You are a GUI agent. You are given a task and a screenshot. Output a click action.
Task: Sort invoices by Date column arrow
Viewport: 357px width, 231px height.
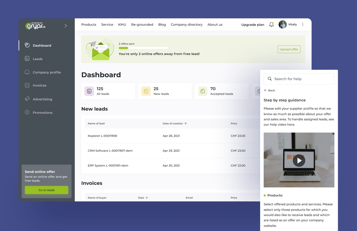(147, 198)
